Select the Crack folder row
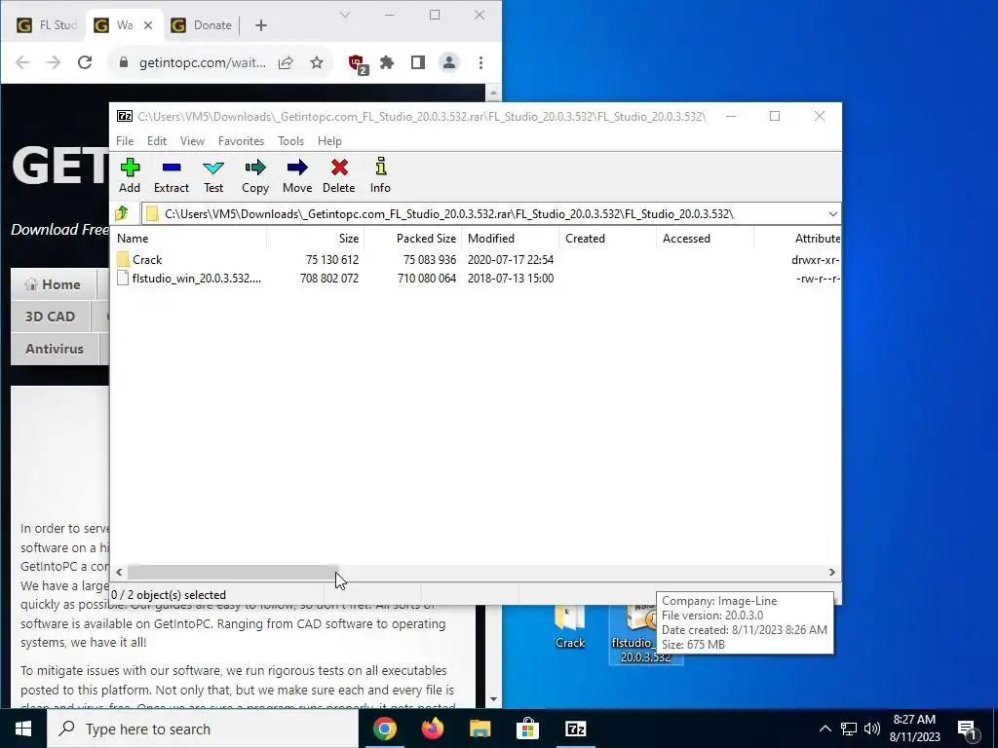Image resolution: width=998 pixels, height=748 pixels. (x=478, y=259)
